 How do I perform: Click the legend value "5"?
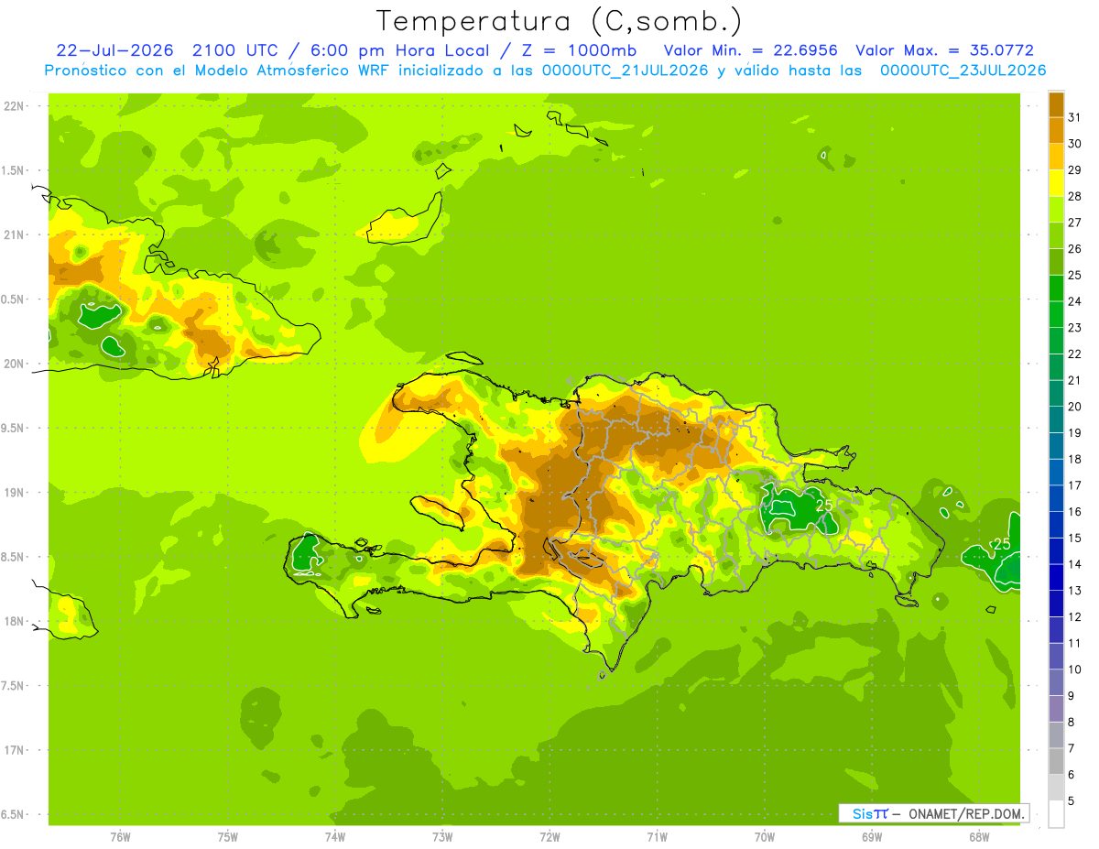(1072, 801)
